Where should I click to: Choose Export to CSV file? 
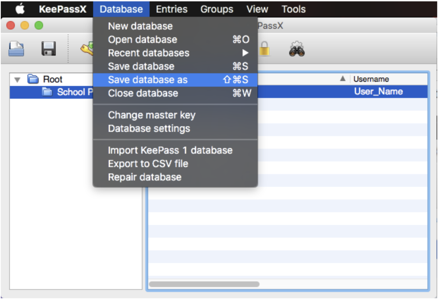[148, 164]
